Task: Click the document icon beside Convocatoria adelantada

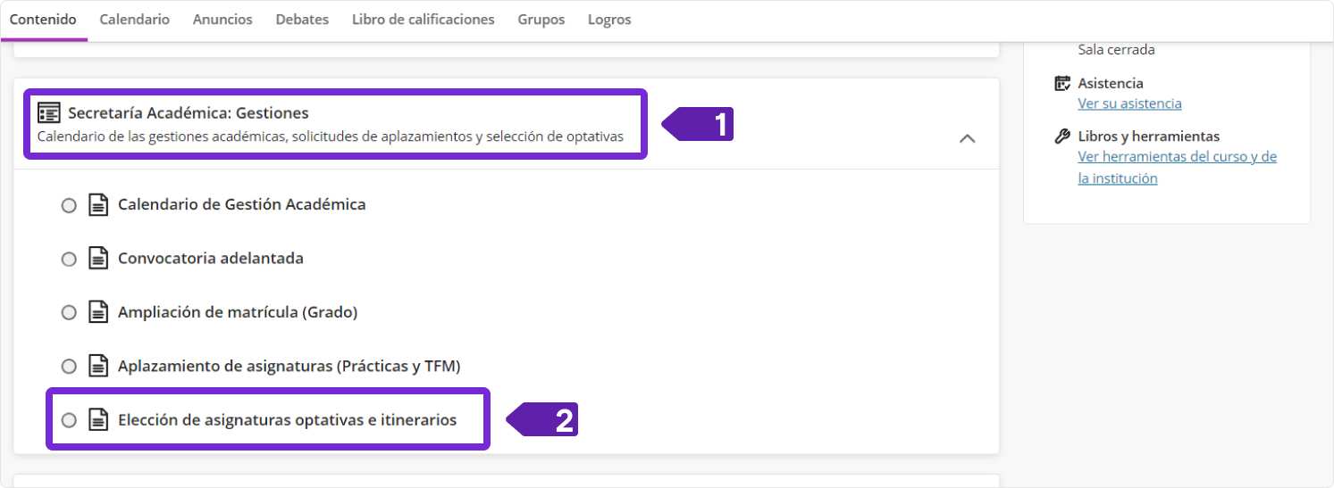Action: click(97, 259)
